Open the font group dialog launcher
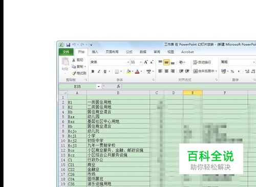This screenshot has width=256, height=187. [x=153, y=80]
